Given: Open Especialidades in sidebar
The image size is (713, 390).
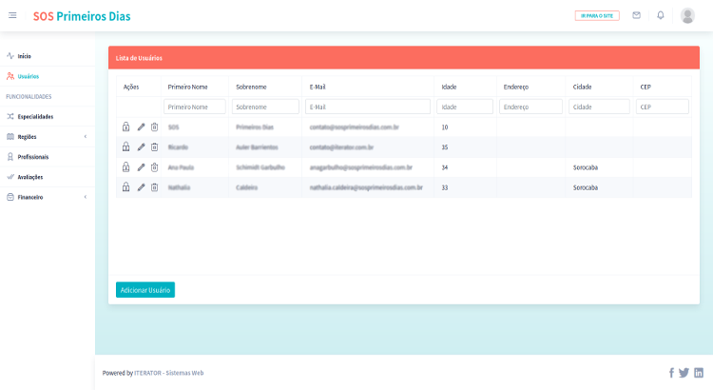Looking at the screenshot, I should (35, 116).
